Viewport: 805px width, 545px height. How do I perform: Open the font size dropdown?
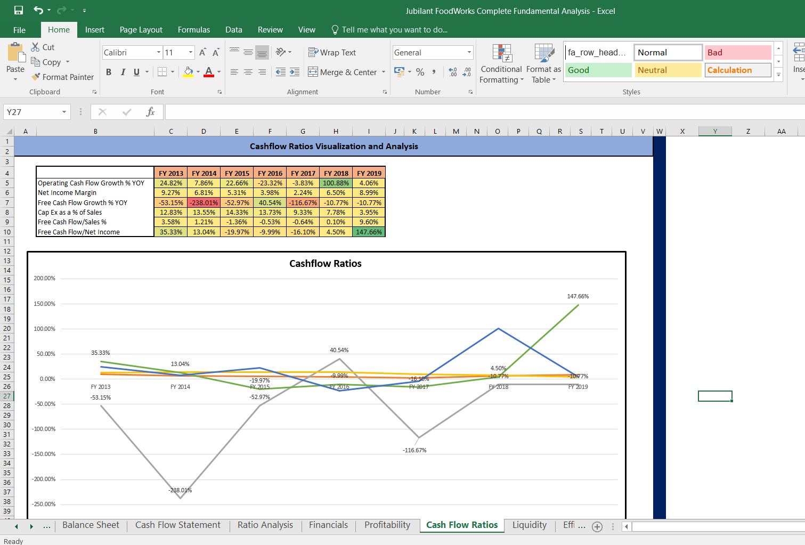(x=191, y=52)
